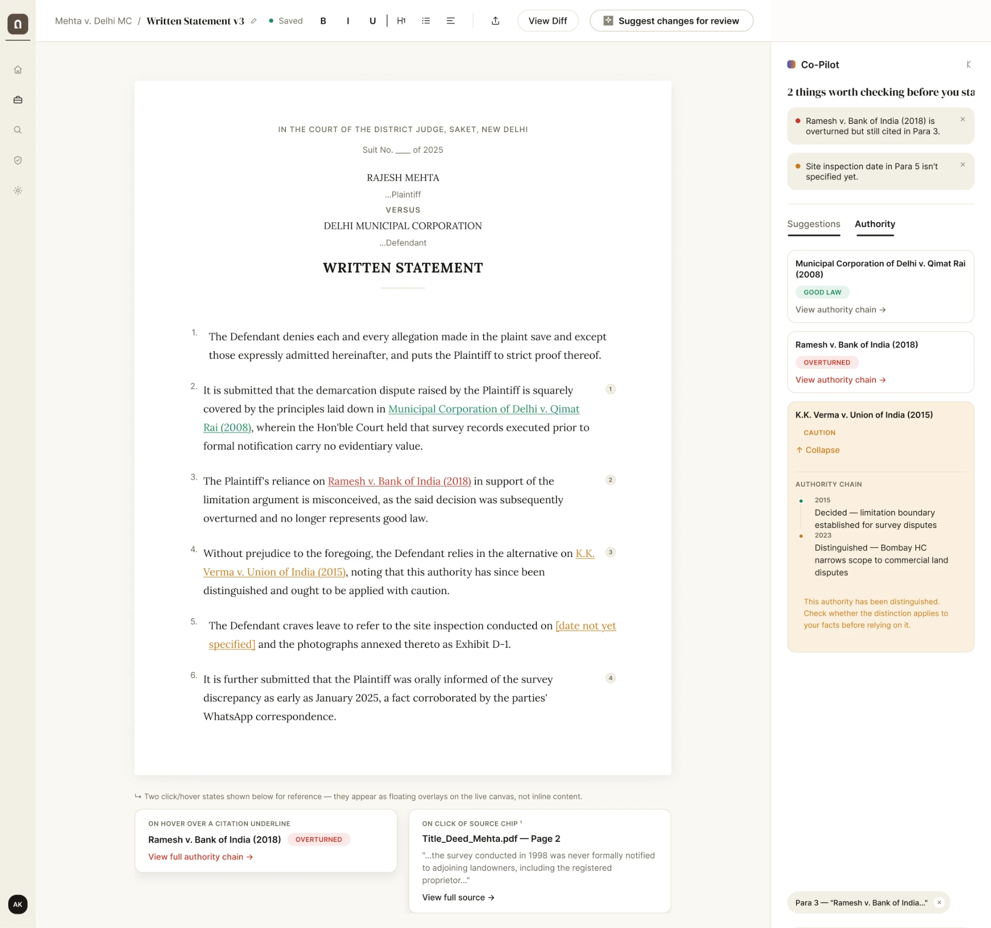Edit document title with pencil icon
Viewport: 991px width, 928px height.
(x=253, y=21)
